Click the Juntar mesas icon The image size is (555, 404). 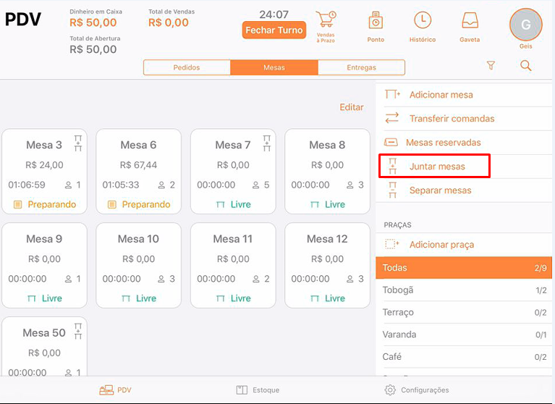point(392,166)
